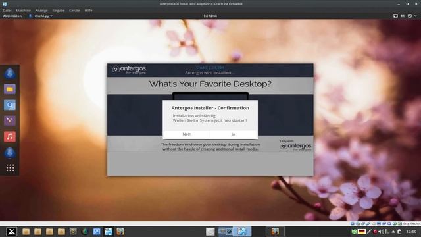Show all applications via the dot grid
421x237 pixels.
click(10, 168)
